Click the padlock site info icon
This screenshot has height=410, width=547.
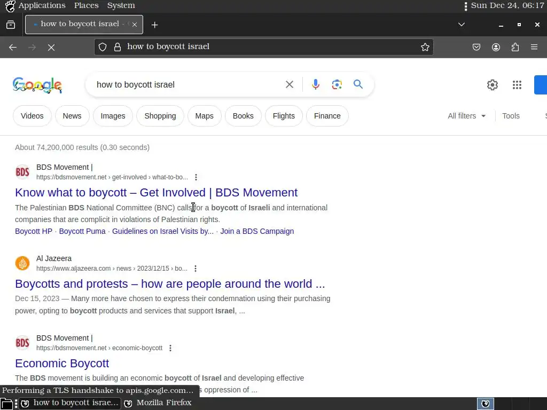click(118, 47)
